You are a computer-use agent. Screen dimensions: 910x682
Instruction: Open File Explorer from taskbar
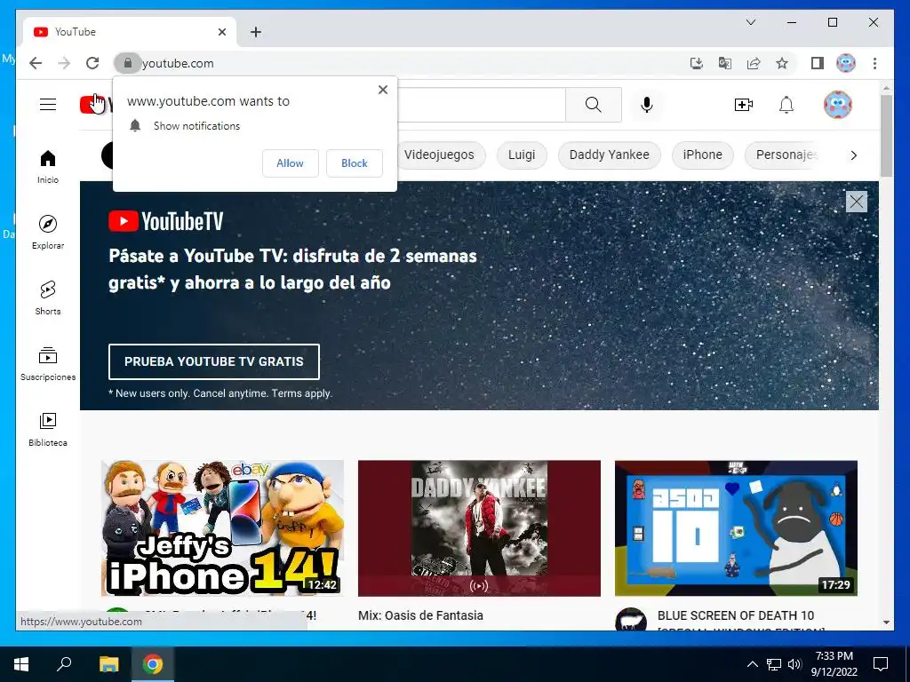(x=108, y=664)
